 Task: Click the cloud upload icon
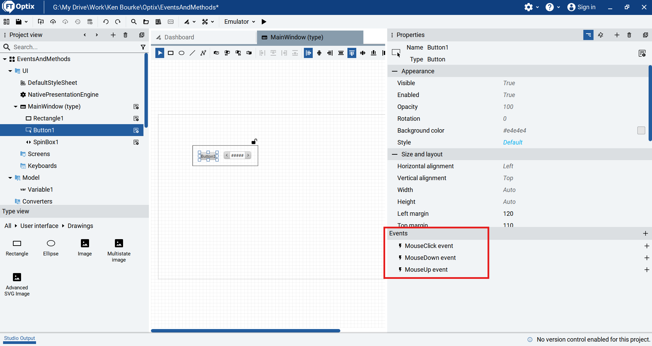coord(53,22)
